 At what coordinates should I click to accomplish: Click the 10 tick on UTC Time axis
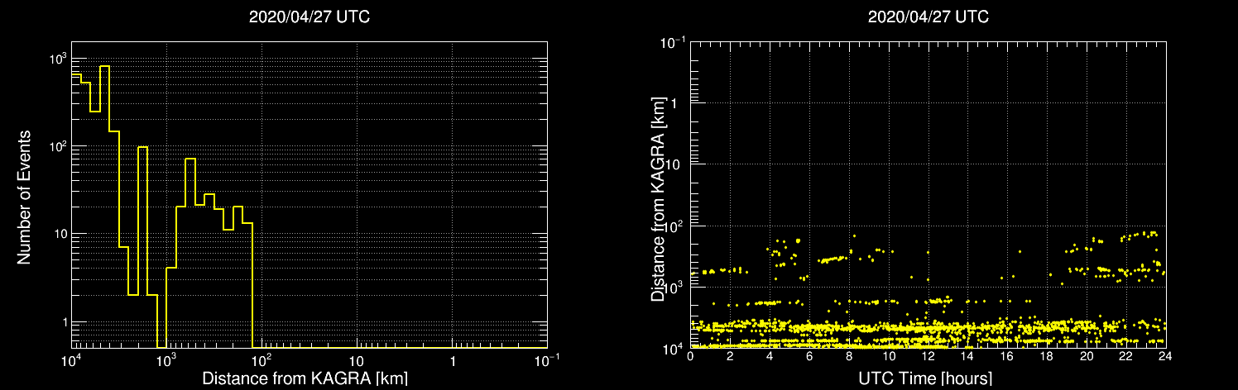click(x=889, y=356)
